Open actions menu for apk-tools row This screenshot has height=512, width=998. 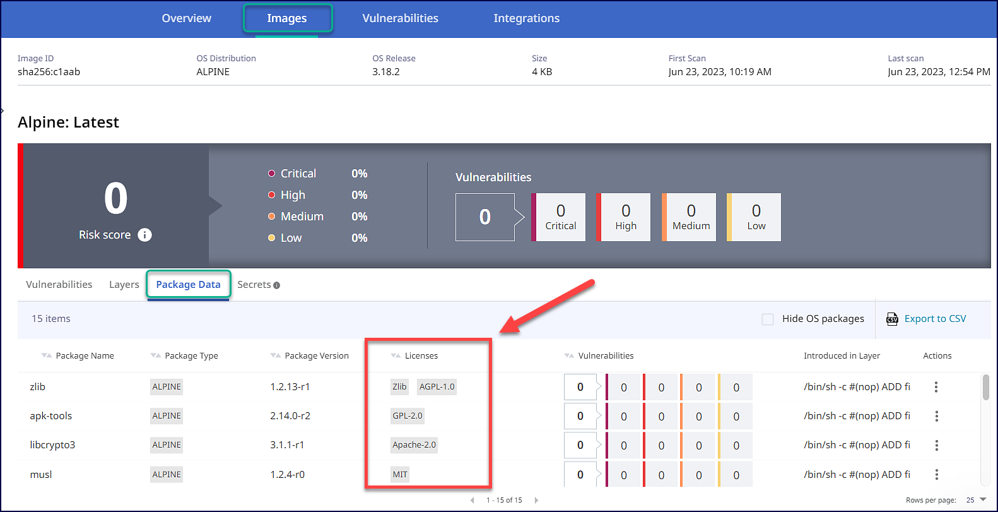pos(936,416)
